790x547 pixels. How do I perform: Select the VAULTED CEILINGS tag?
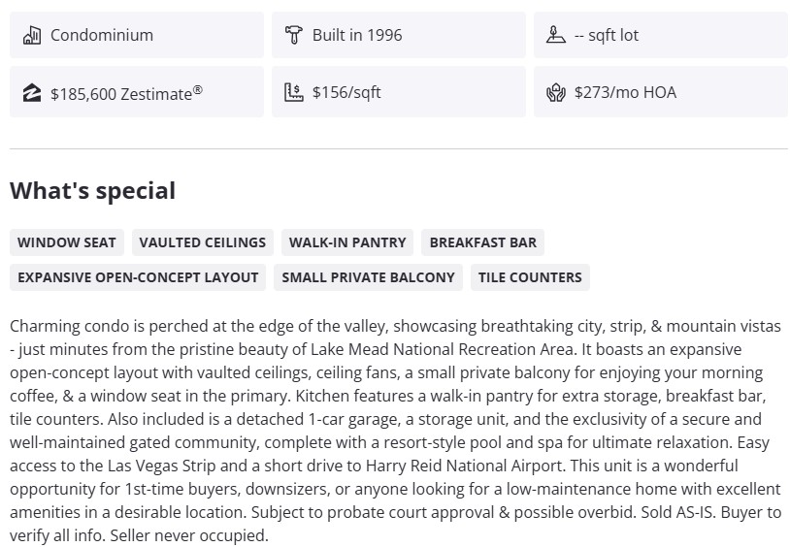pyautogui.click(x=202, y=242)
